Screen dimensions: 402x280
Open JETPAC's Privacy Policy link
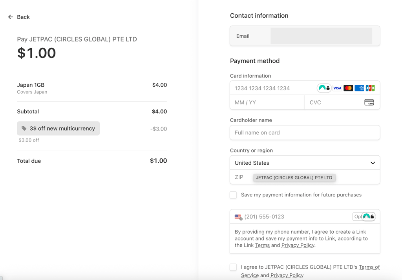coord(287,275)
